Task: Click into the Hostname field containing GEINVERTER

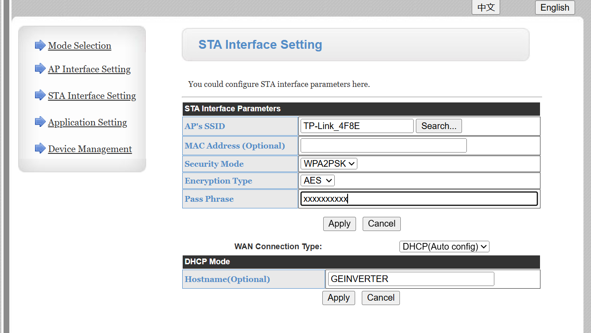Action: point(411,279)
